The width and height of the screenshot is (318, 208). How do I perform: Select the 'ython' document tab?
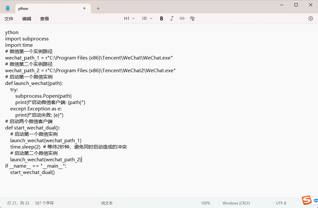[53, 9]
